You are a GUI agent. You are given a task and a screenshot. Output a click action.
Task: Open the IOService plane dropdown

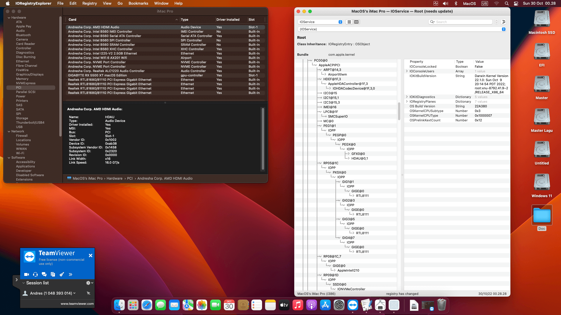(x=320, y=22)
